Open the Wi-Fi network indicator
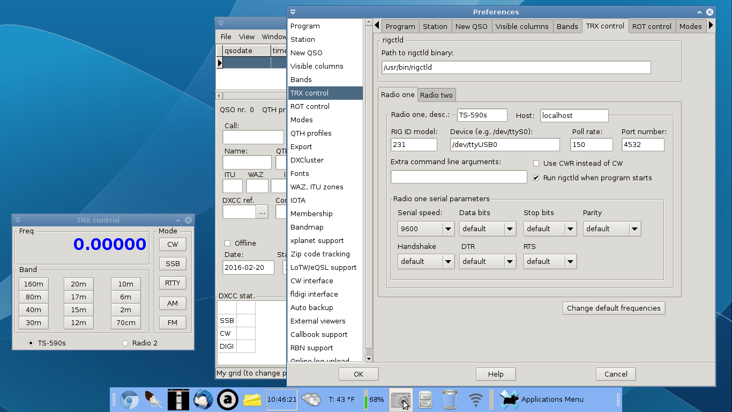 click(475, 400)
